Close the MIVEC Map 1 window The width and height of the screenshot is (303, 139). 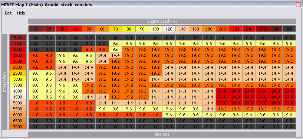[298, 5]
